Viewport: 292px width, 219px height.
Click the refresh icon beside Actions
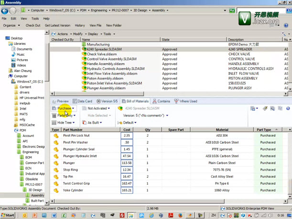coord(53,34)
